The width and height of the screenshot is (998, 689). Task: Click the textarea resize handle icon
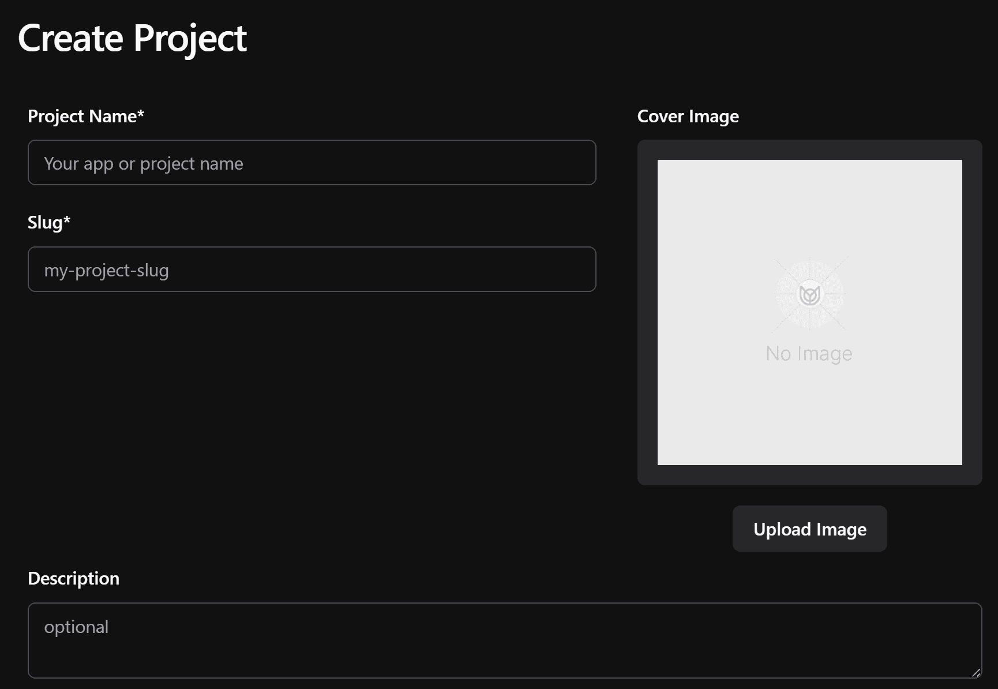click(x=976, y=672)
